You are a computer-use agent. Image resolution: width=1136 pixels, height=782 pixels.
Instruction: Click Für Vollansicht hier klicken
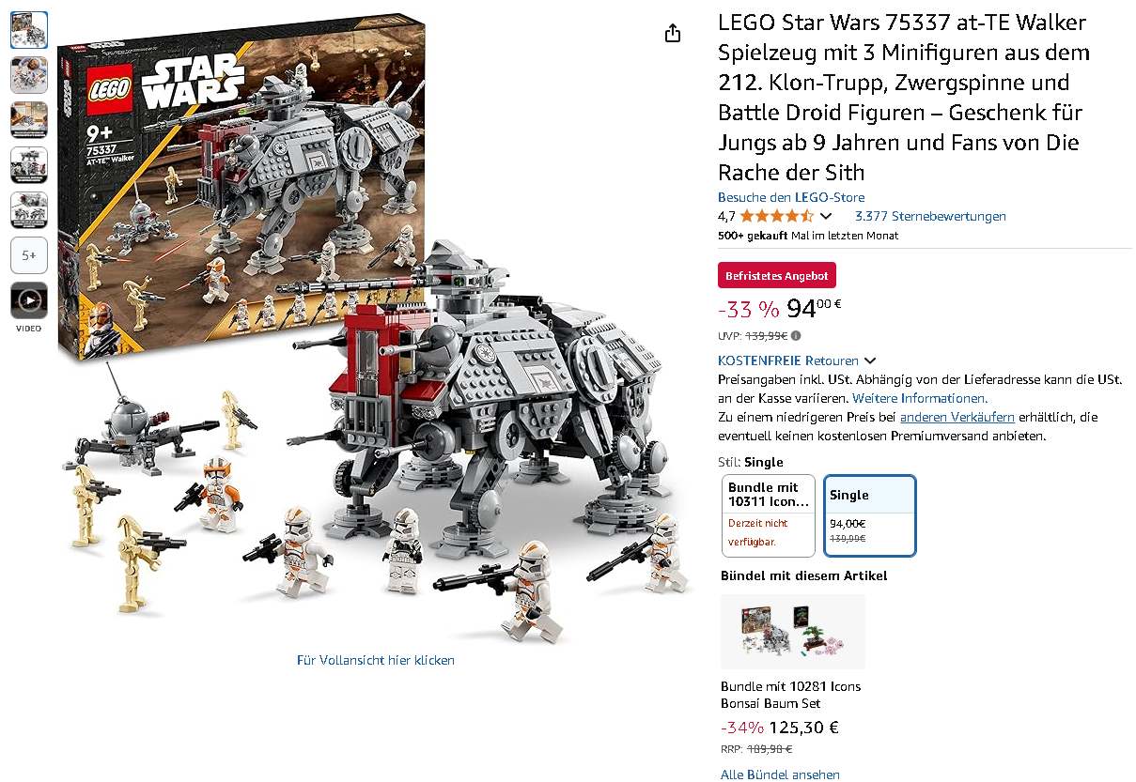tap(376, 660)
